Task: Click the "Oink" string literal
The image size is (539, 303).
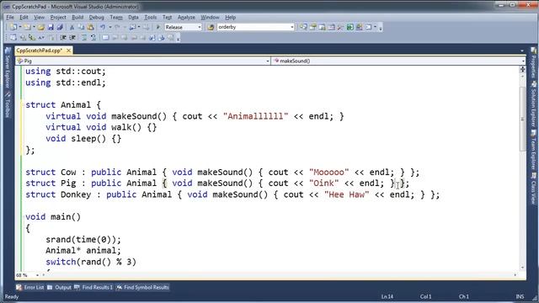Action: point(323,183)
